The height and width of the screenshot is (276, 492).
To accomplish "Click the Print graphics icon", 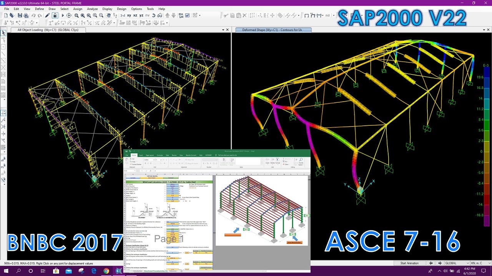I will [x=26, y=15].
